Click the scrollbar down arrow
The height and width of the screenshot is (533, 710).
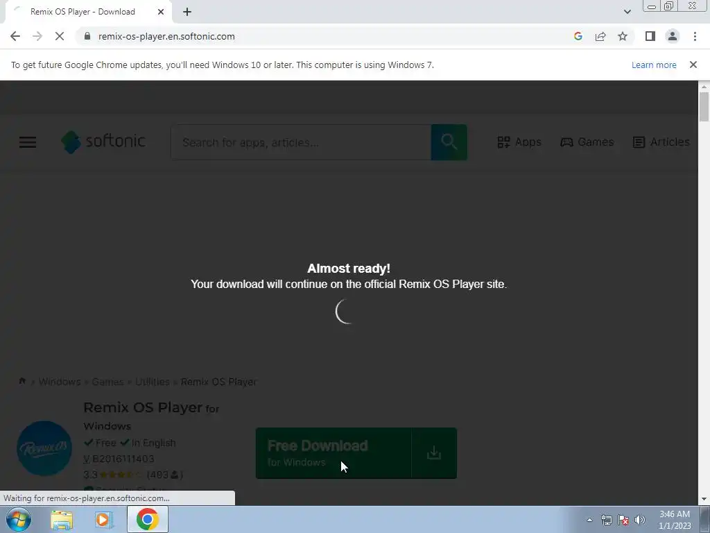(x=704, y=499)
